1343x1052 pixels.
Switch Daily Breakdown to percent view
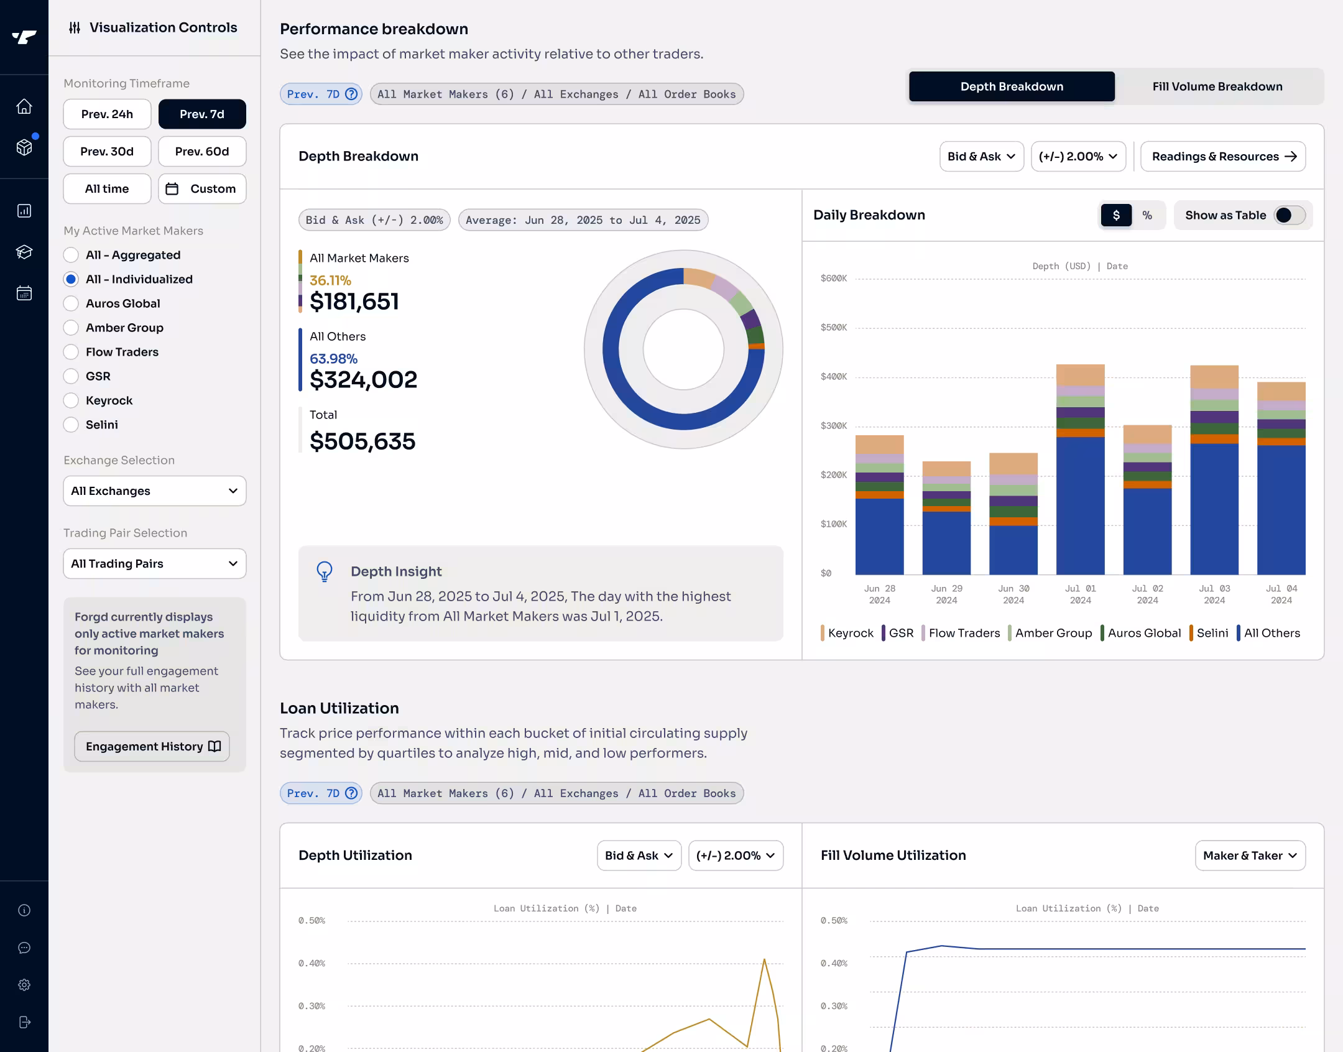point(1147,215)
